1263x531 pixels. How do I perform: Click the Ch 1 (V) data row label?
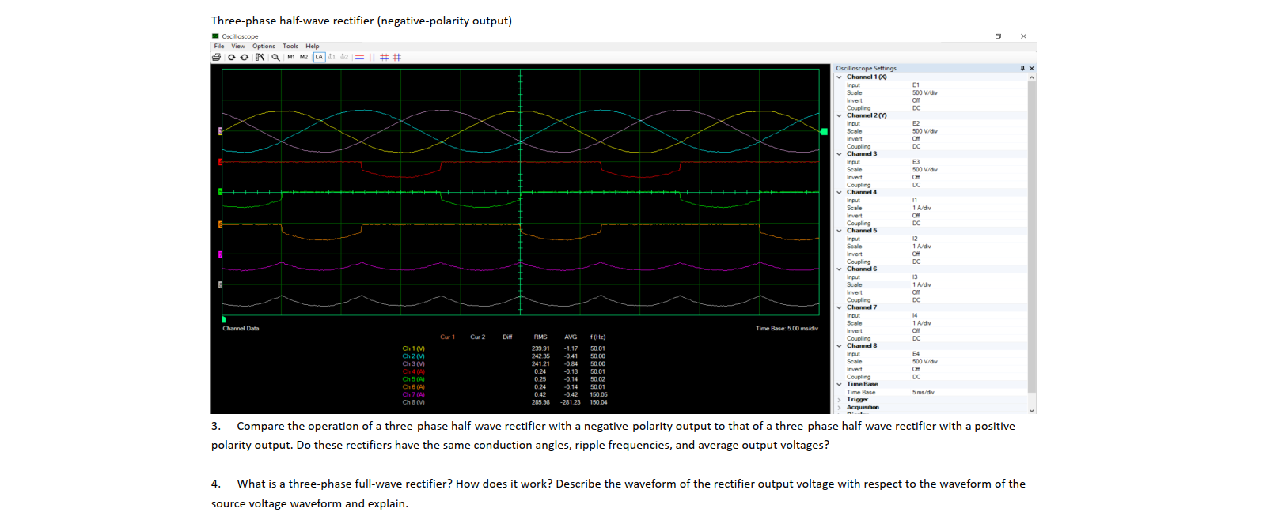tap(413, 348)
